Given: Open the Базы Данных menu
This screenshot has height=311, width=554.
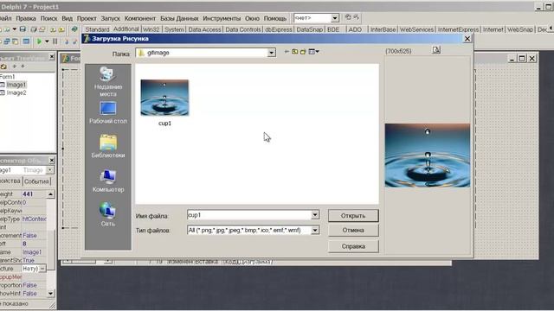Looking at the screenshot, I should pos(179,18).
